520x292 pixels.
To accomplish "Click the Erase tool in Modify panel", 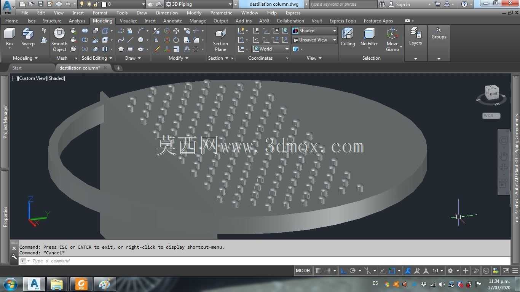I will [156, 49].
